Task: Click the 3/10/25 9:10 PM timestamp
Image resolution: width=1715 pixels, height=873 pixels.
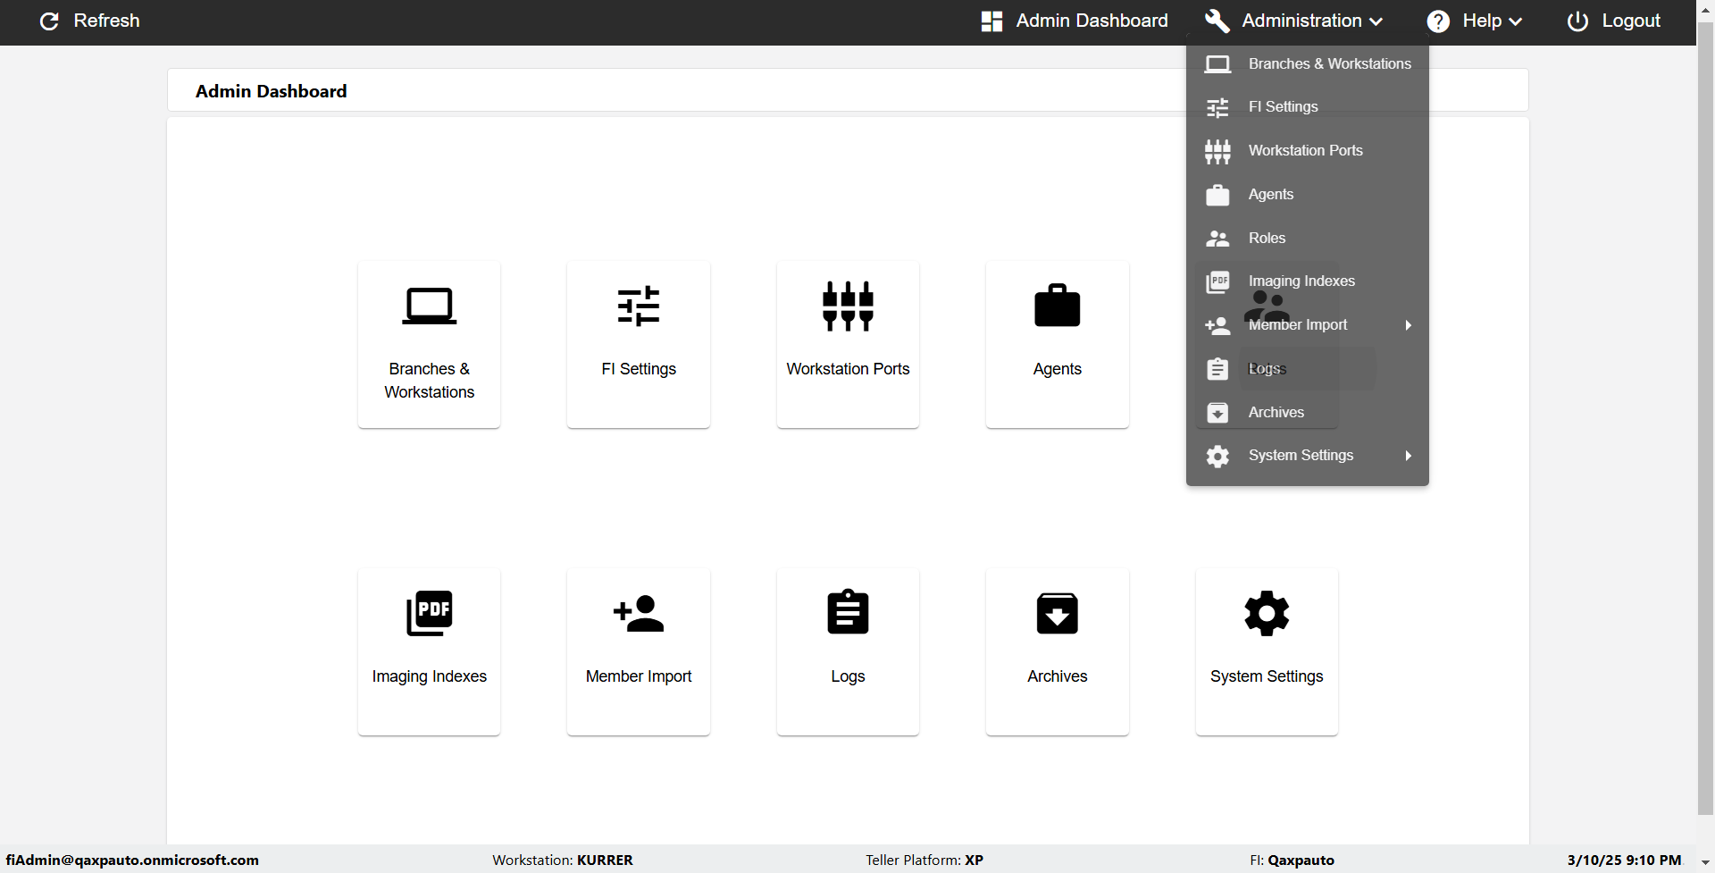Action: pyautogui.click(x=1624, y=860)
